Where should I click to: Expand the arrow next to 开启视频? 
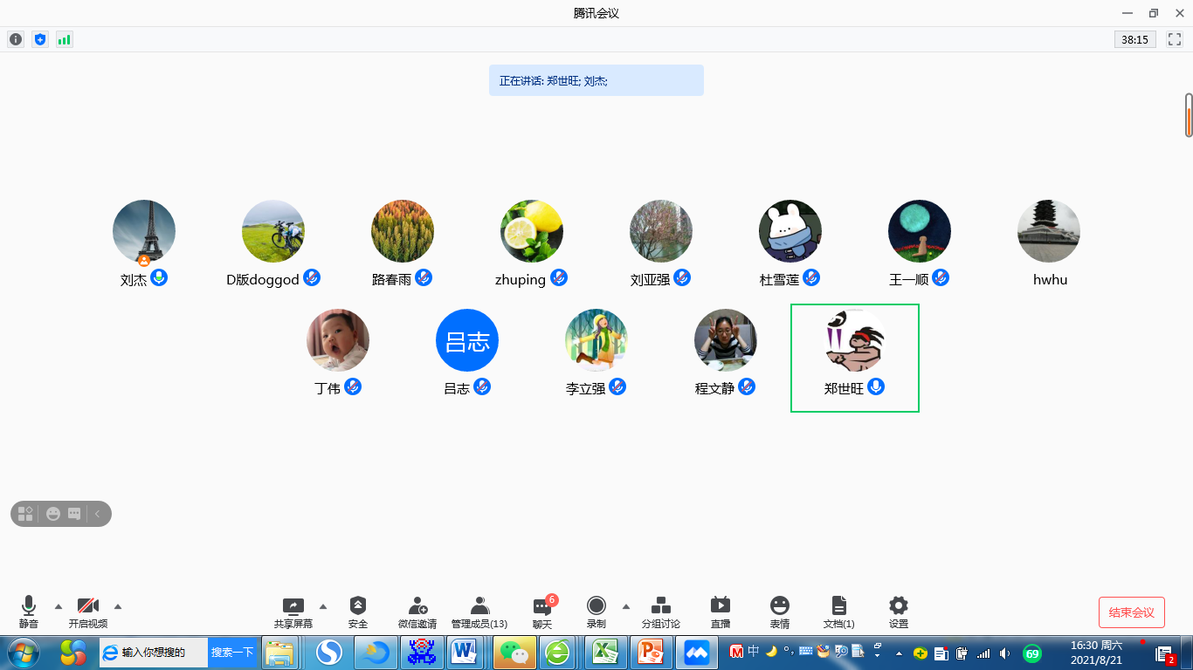[x=118, y=605]
